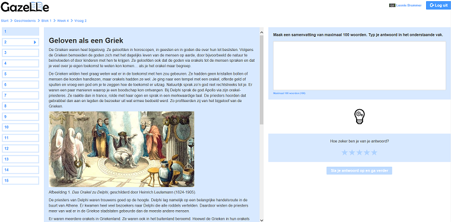Select question 2 in sidebar
Screen dimensions: 451x222
pos(20,42)
